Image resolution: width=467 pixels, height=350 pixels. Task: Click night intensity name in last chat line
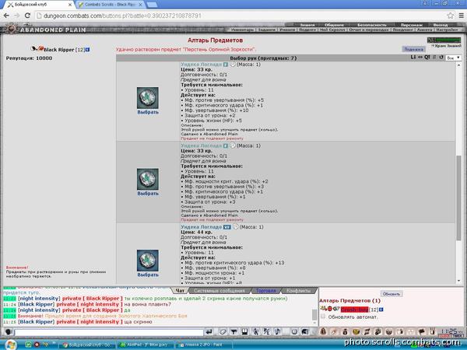tap(100, 322)
